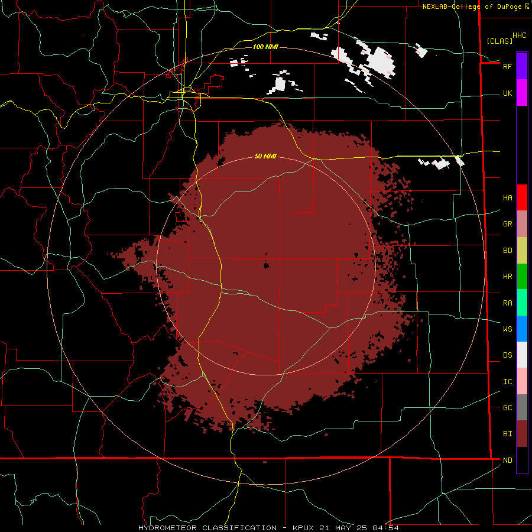
Task: Click the dark green HR legend swatch
Action: [522, 277]
